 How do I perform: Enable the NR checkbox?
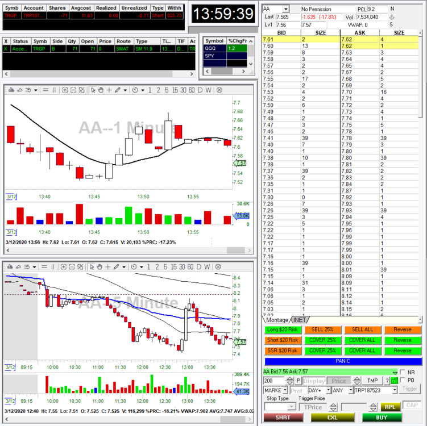point(403,372)
